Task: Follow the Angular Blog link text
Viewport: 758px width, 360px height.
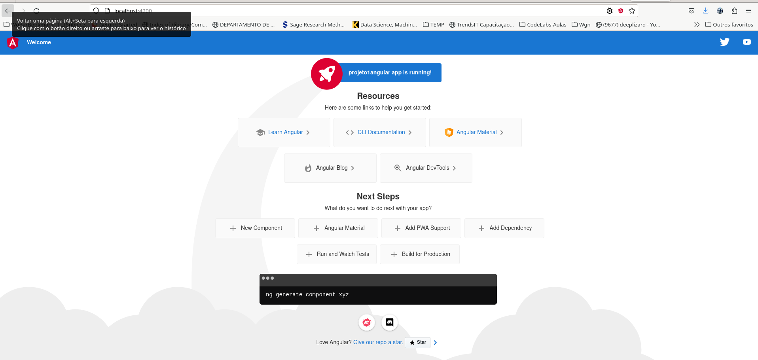Action: [x=332, y=168]
